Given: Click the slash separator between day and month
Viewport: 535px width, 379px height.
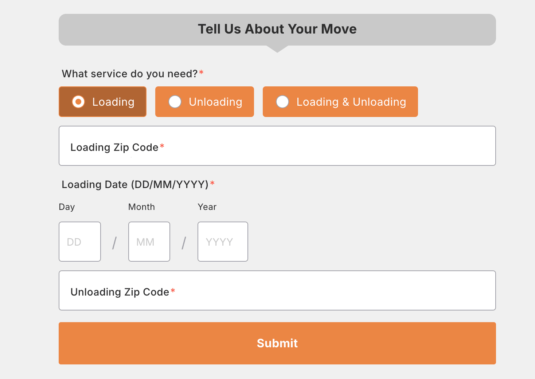Looking at the screenshot, I should click(114, 241).
